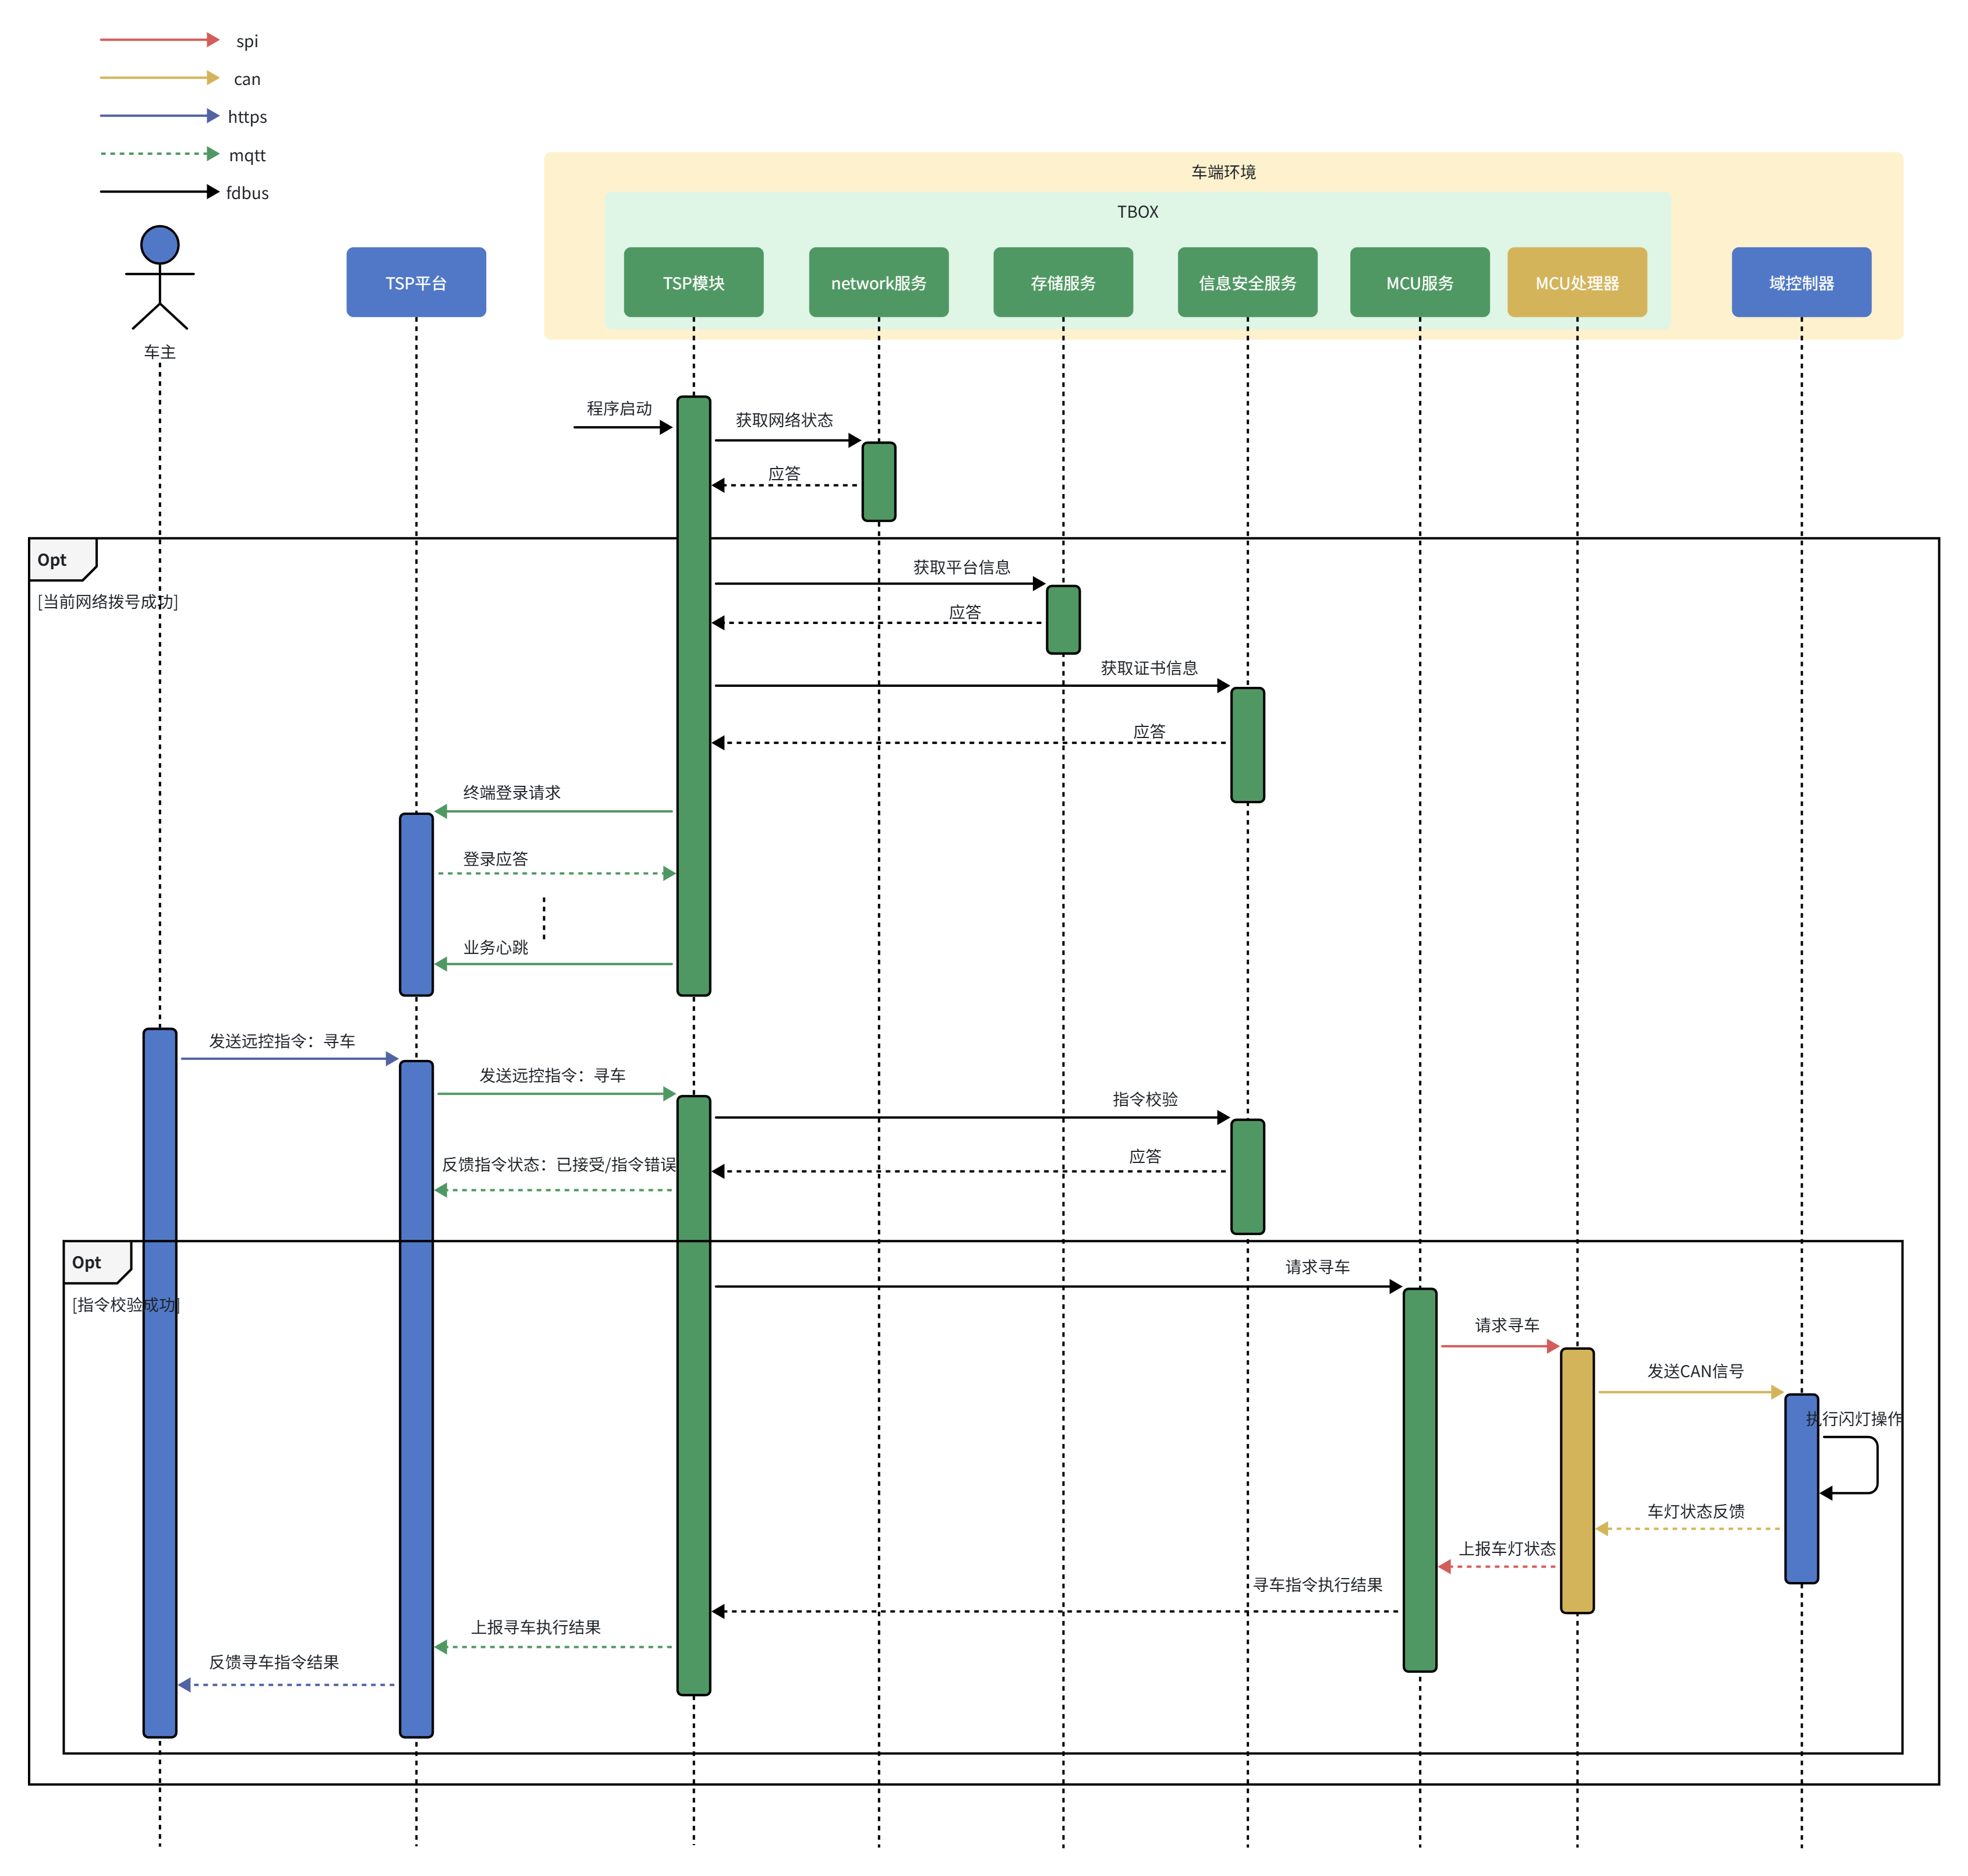The image size is (1968, 1876).
Task: Click the https legend label
Action: click(x=247, y=117)
